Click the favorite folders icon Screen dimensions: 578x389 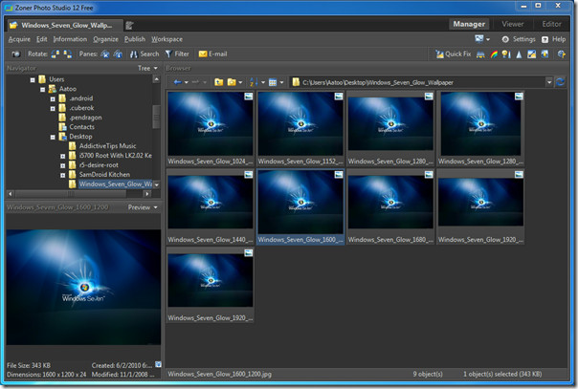coord(232,82)
